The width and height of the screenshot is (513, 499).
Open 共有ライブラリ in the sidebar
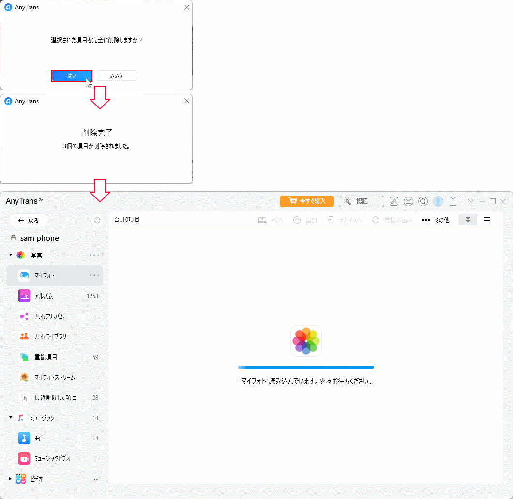[55, 337]
